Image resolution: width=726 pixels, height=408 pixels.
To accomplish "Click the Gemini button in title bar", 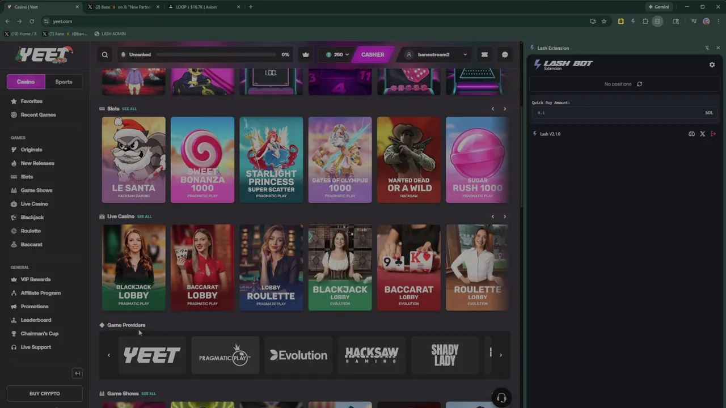I will (659, 7).
